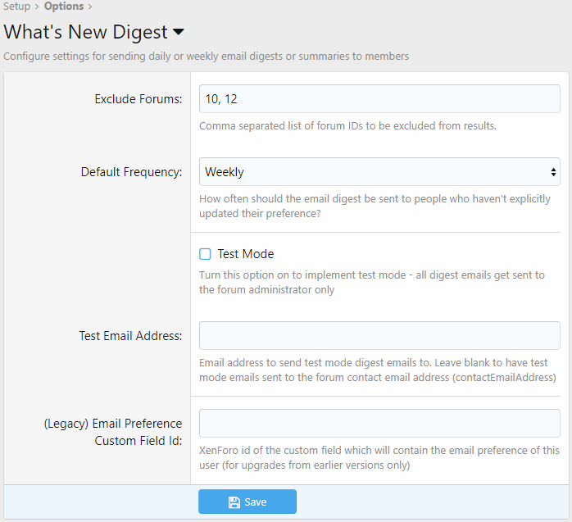The height and width of the screenshot is (522, 572).
Task: Focus the Exclude Forums input field
Action: click(379, 99)
